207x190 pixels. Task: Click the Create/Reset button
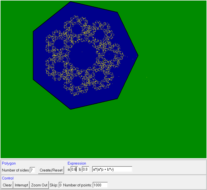pos(51,170)
